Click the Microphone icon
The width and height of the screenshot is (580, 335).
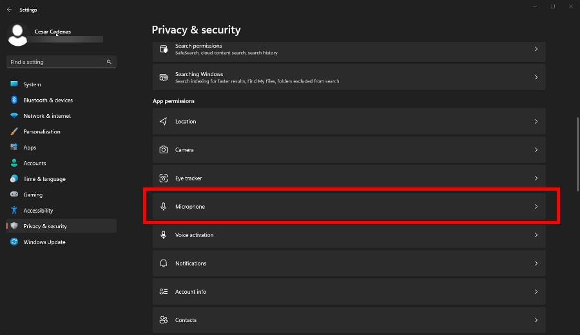pyautogui.click(x=163, y=206)
